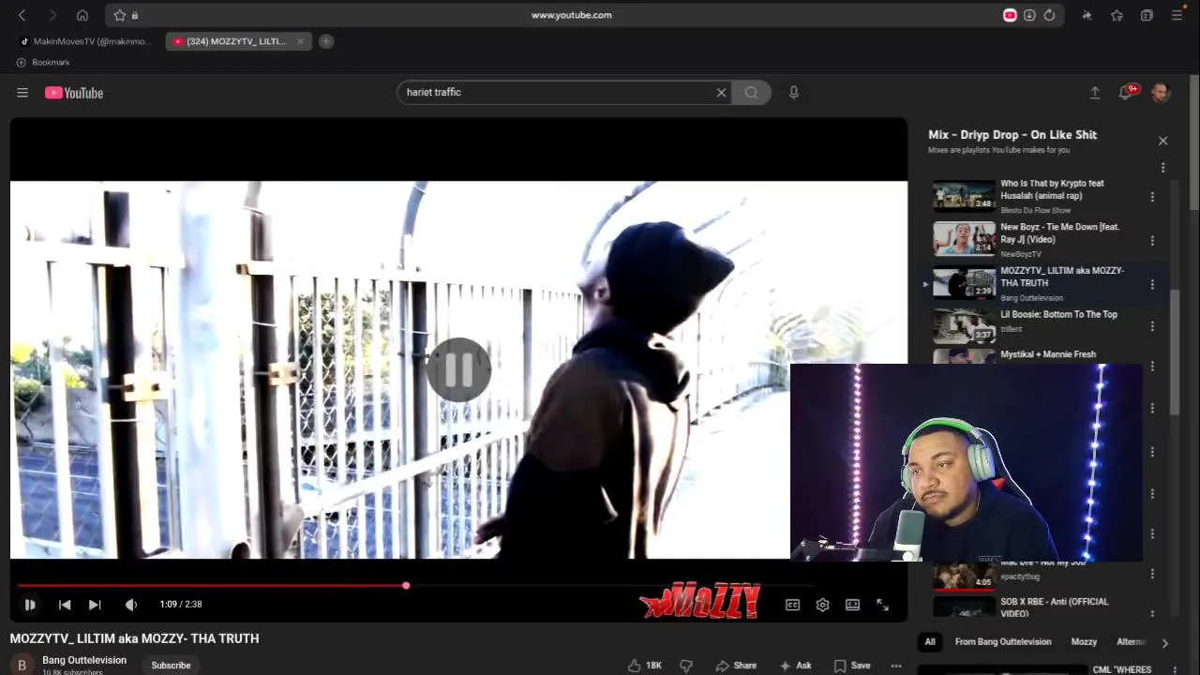This screenshot has height=675, width=1200.
Task: Clear the search text with X
Action: pyautogui.click(x=721, y=93)
